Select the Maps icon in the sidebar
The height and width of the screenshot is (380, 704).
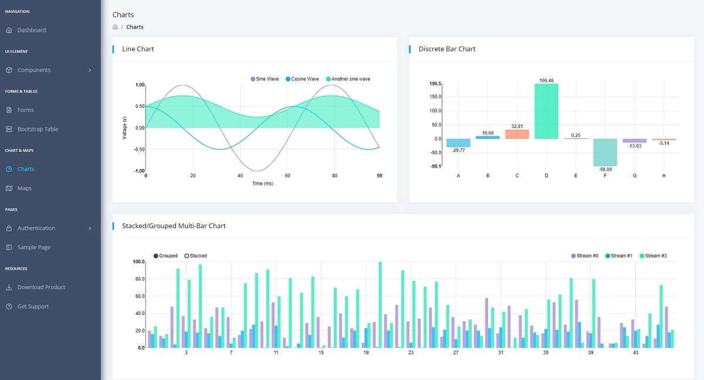9,188
